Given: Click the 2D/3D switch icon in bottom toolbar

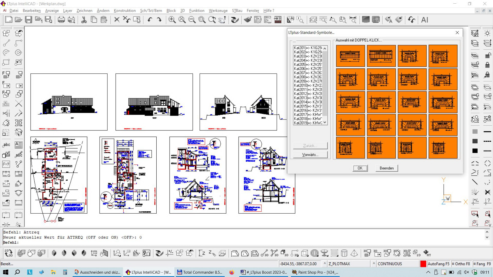Looking at the screenshot, I should (8, 253).
